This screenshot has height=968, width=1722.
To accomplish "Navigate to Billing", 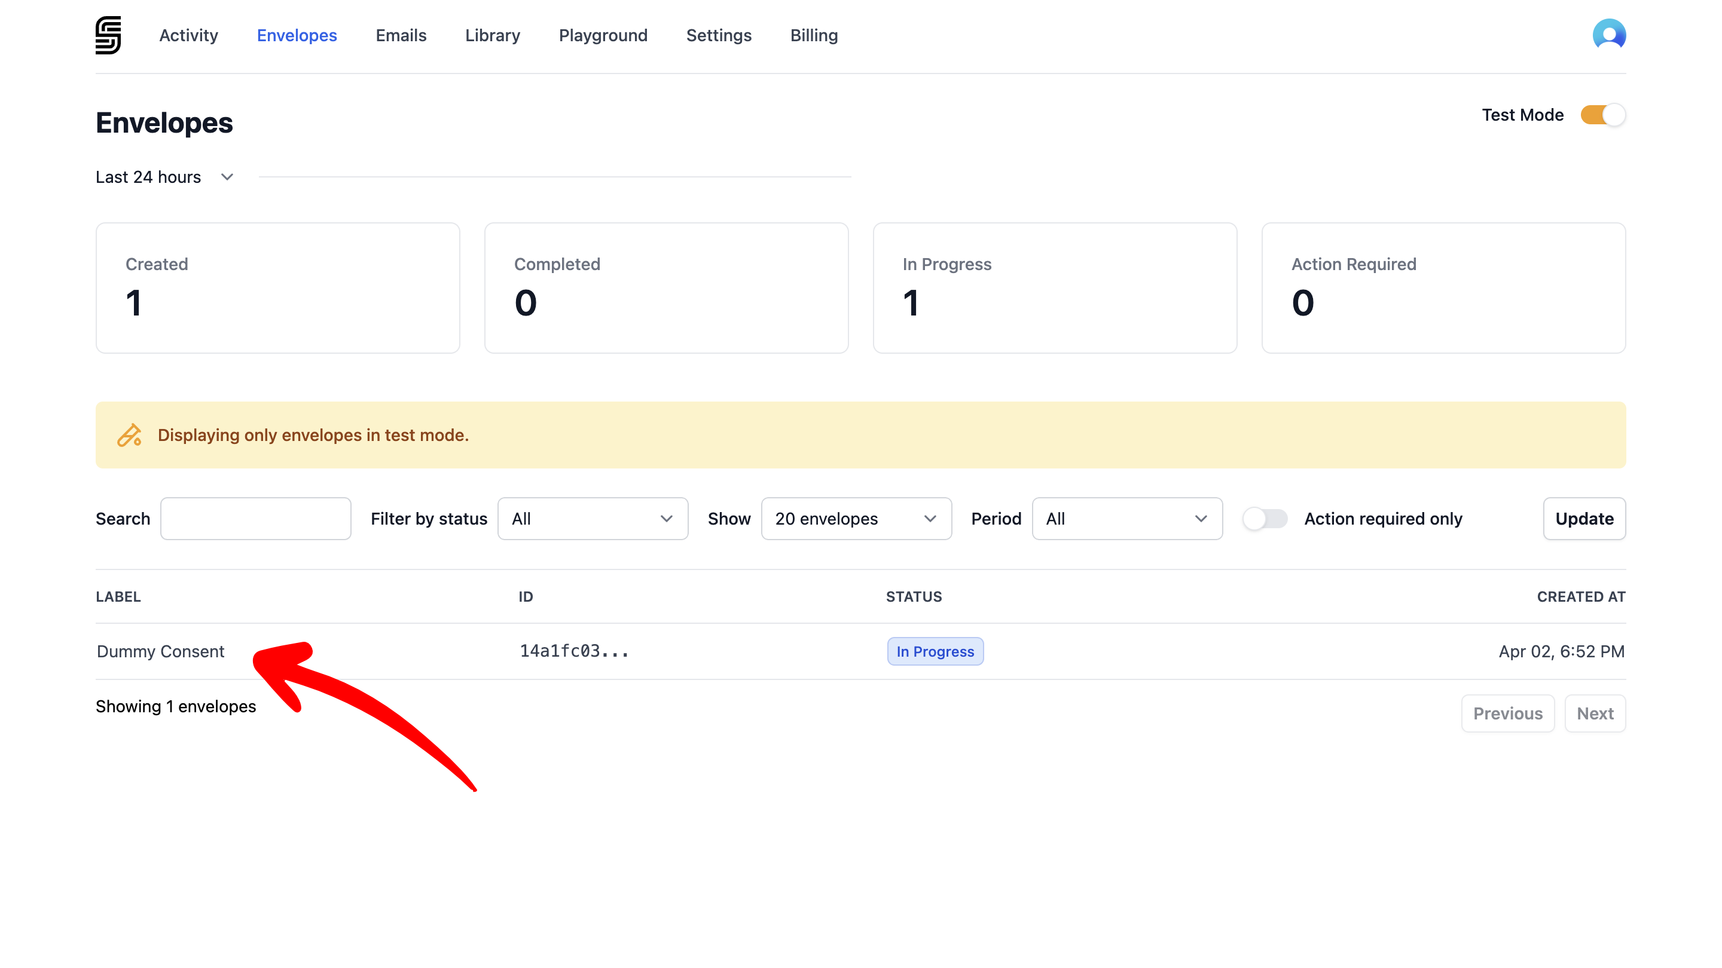I will point(814,35).
